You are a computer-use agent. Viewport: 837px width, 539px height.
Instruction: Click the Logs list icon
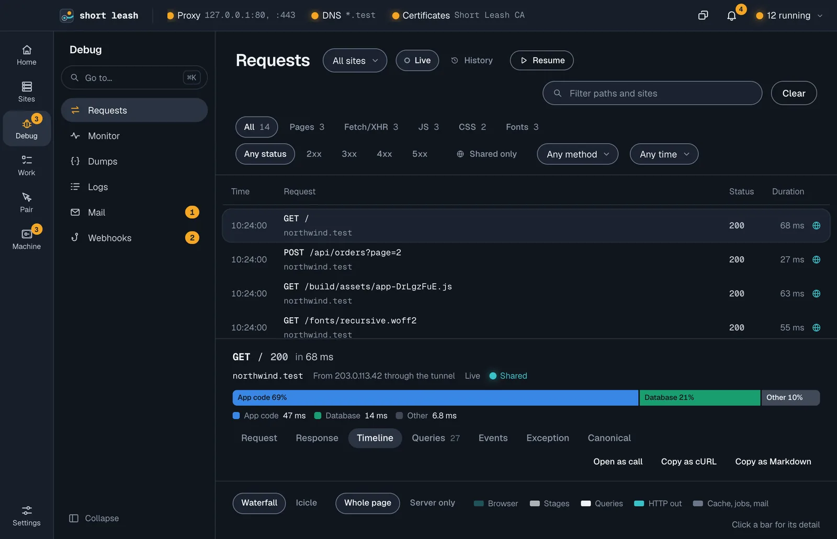tap(75, 187)
